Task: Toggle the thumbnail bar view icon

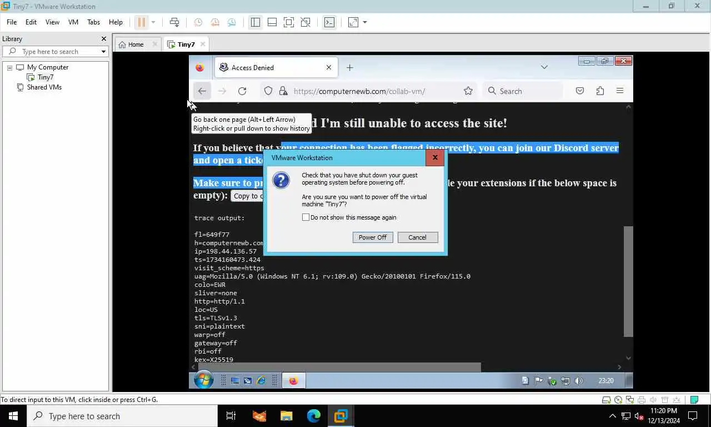Action: 272,22
